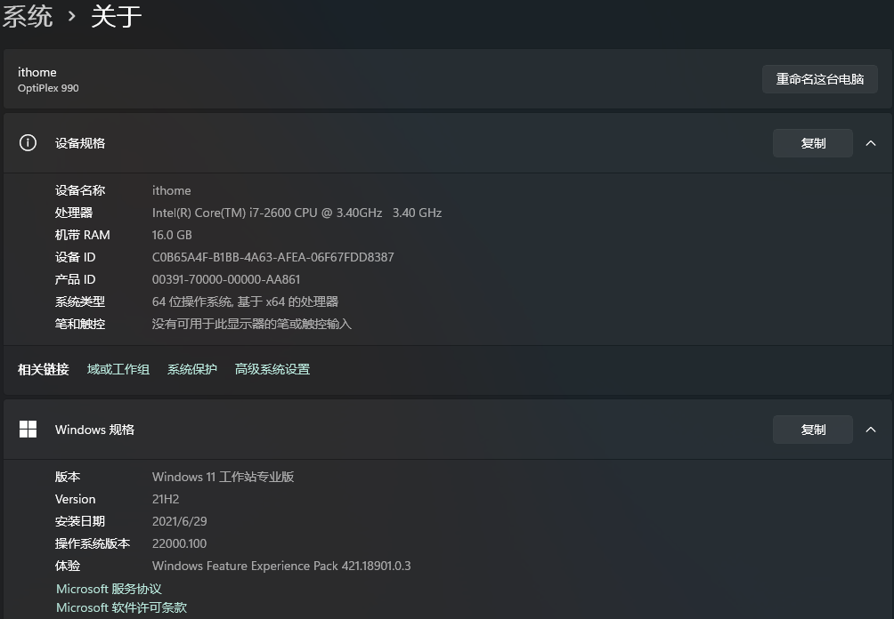Select install date 2021/6/29
The image size is (894, 619).
(x=179, y=521)
